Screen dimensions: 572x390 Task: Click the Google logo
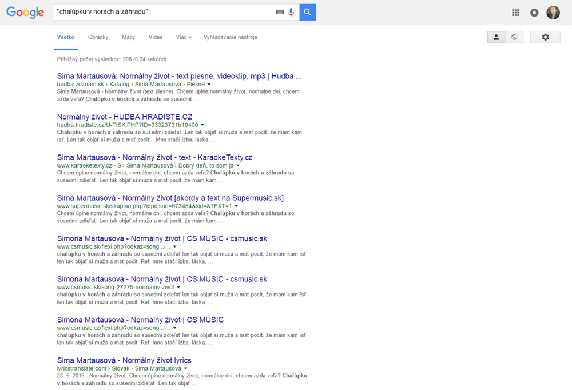(25, 12)
